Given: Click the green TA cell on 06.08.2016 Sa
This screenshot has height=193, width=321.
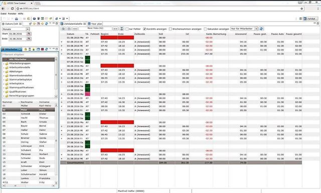Looking at the screenshot, I should [87, 58].
